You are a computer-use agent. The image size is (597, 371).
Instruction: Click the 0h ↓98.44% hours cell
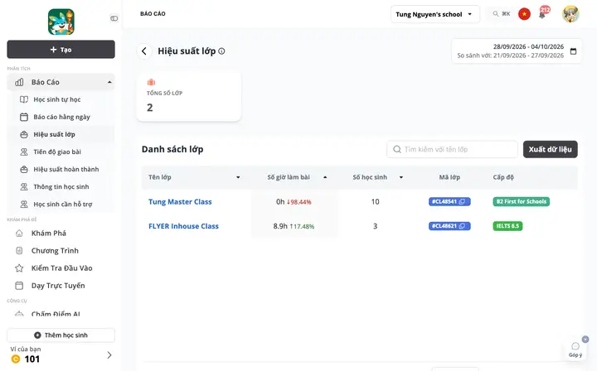(294, 202)
